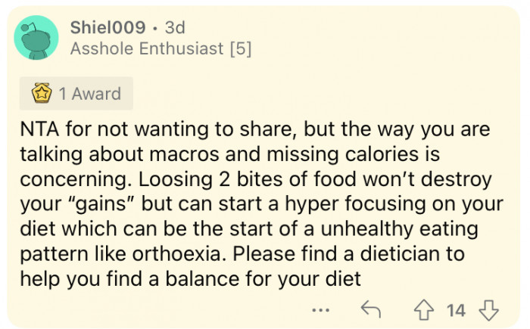Click the Asshole Enthusiast flair text
This screenshot has height=329, width=530.
click(147, 48)
